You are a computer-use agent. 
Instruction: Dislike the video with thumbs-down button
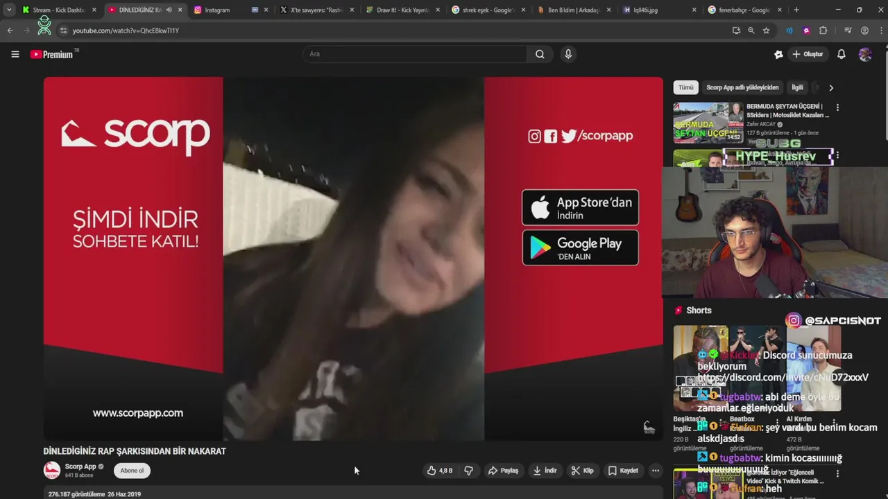(x=468, y=471)
